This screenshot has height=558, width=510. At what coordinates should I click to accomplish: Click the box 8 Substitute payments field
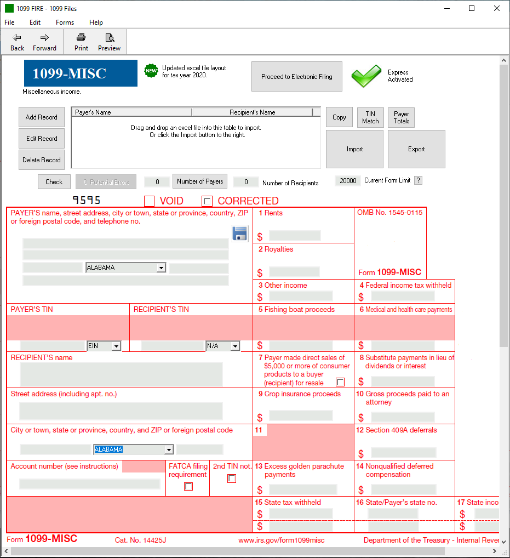tap(403, 382)
